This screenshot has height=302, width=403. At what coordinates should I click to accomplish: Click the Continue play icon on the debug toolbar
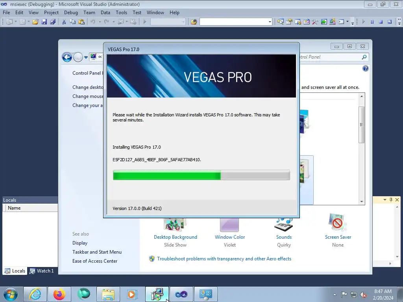point(363,22)
